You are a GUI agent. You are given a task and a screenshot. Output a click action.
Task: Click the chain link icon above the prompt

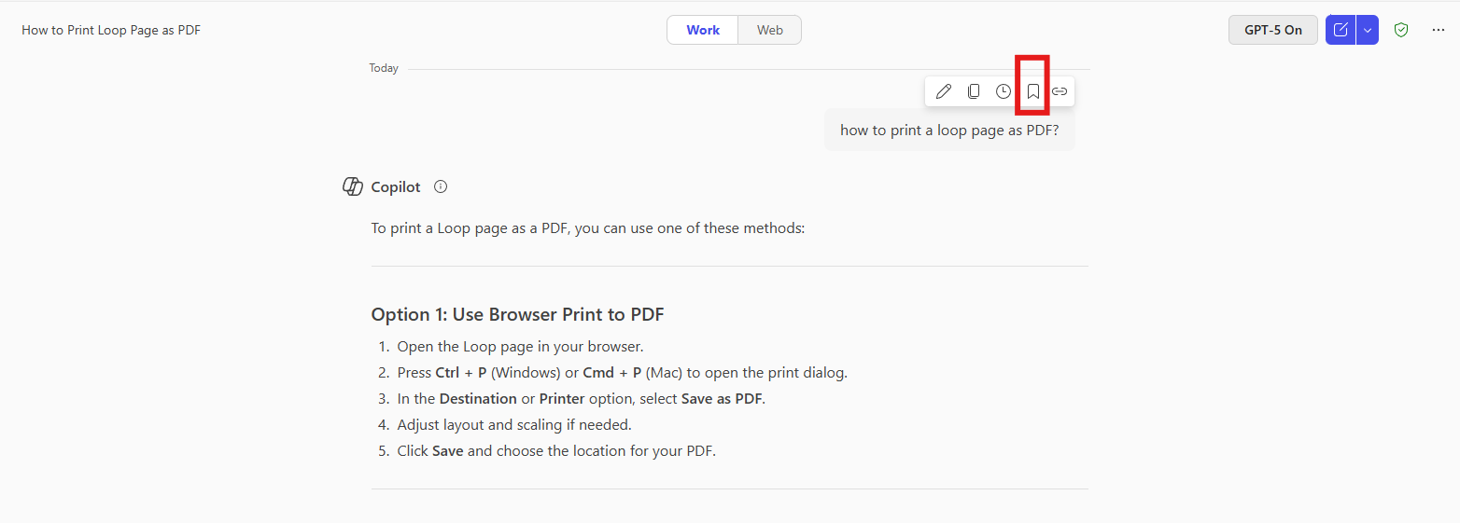pos(1060,91)
